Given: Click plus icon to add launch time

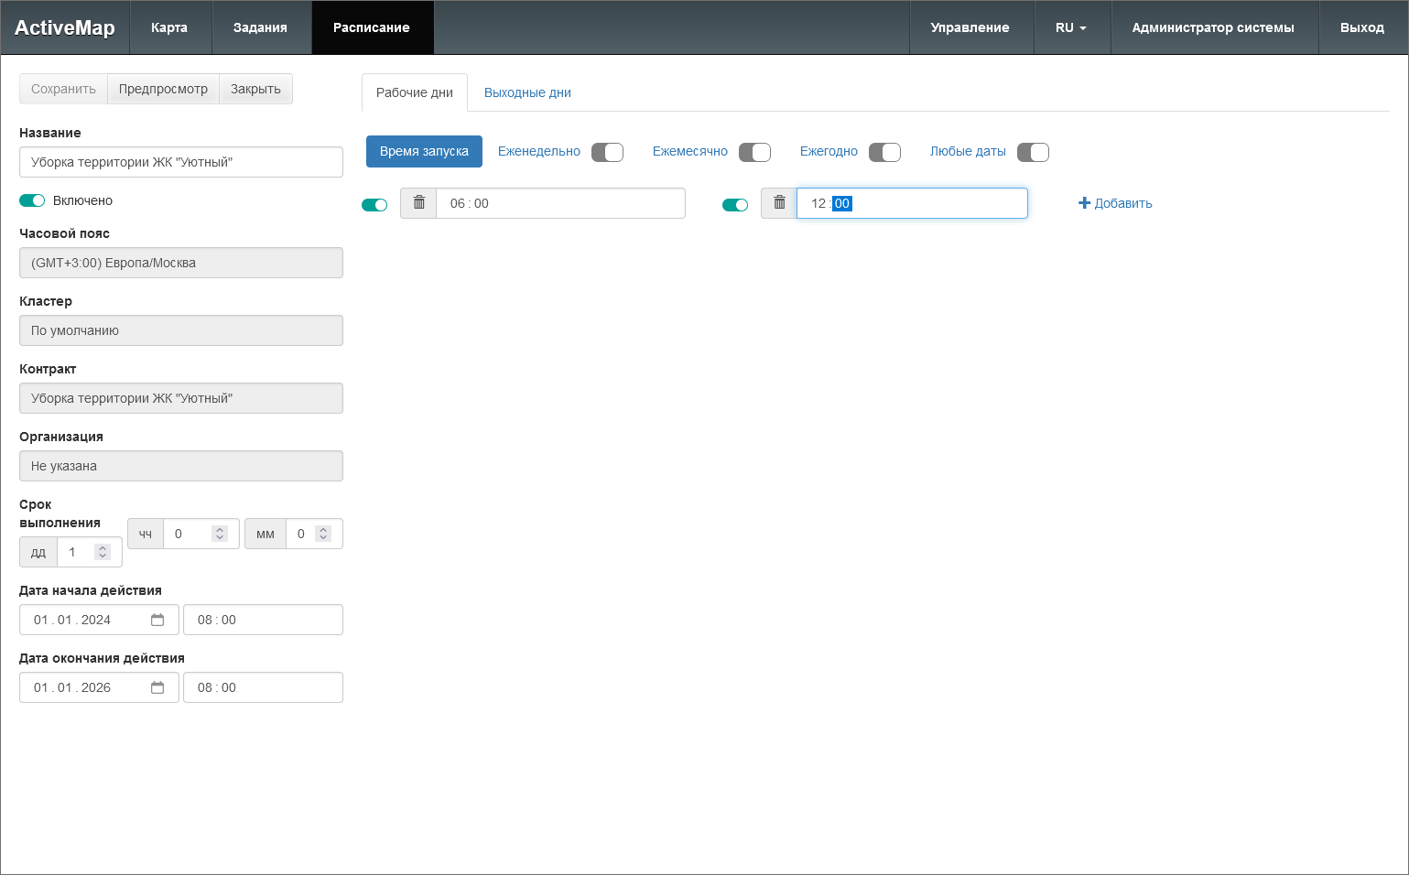Looking at the screenshot, I should tap(1085, 203).
